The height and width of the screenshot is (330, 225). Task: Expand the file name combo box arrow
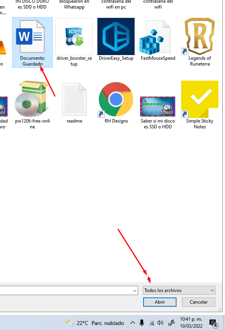pos(135,291)
